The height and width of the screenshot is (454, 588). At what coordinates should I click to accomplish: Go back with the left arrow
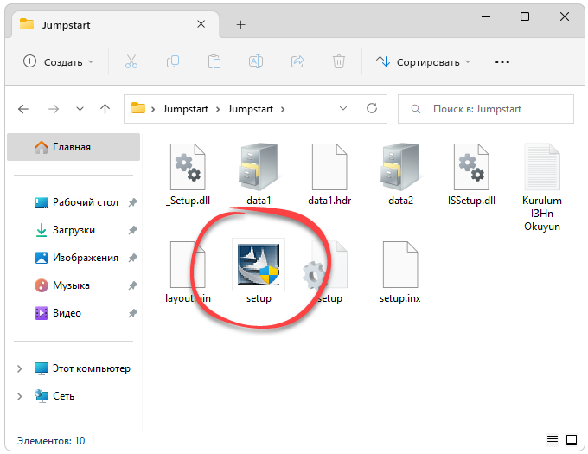click(x=23, y=109)
